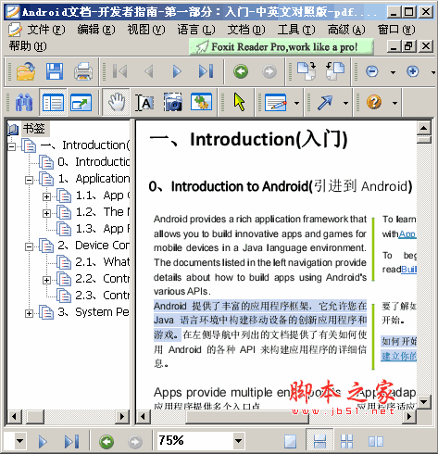Open search with binoculars icon

click(24, 102)
